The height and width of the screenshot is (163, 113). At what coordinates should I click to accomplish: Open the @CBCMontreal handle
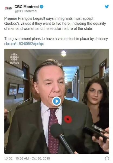click(26, 11)
